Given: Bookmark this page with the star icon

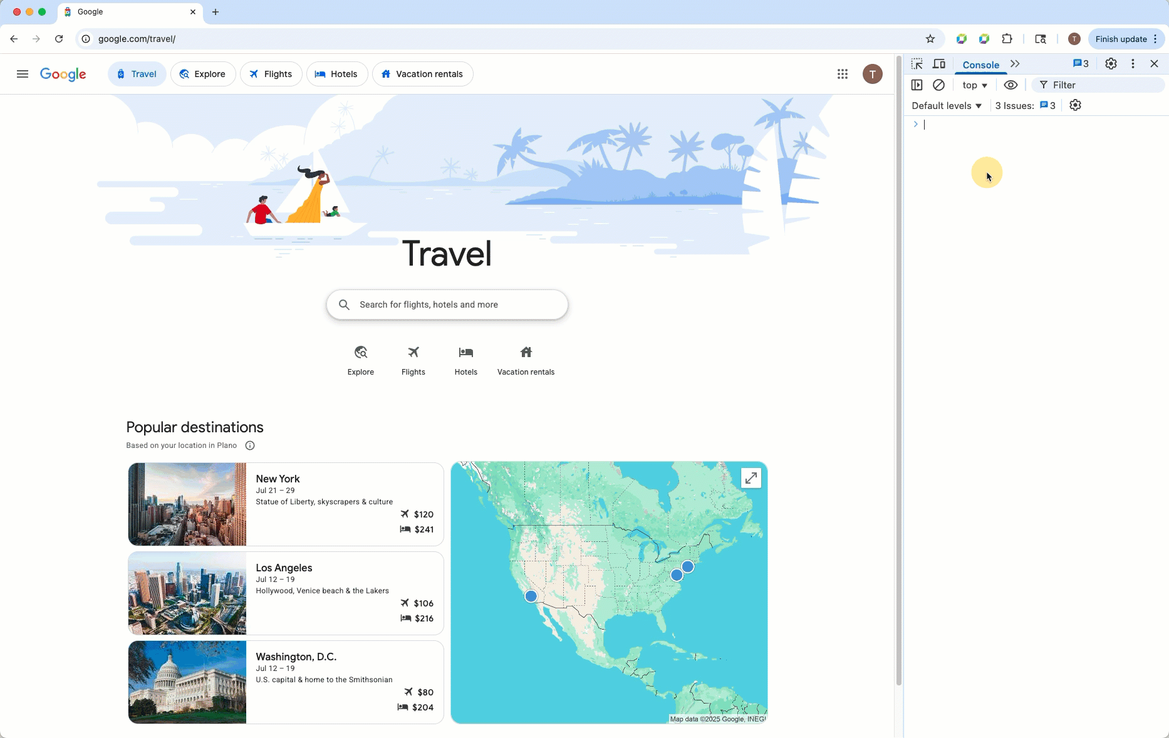Looking at the screenshot, I should 930,39.
